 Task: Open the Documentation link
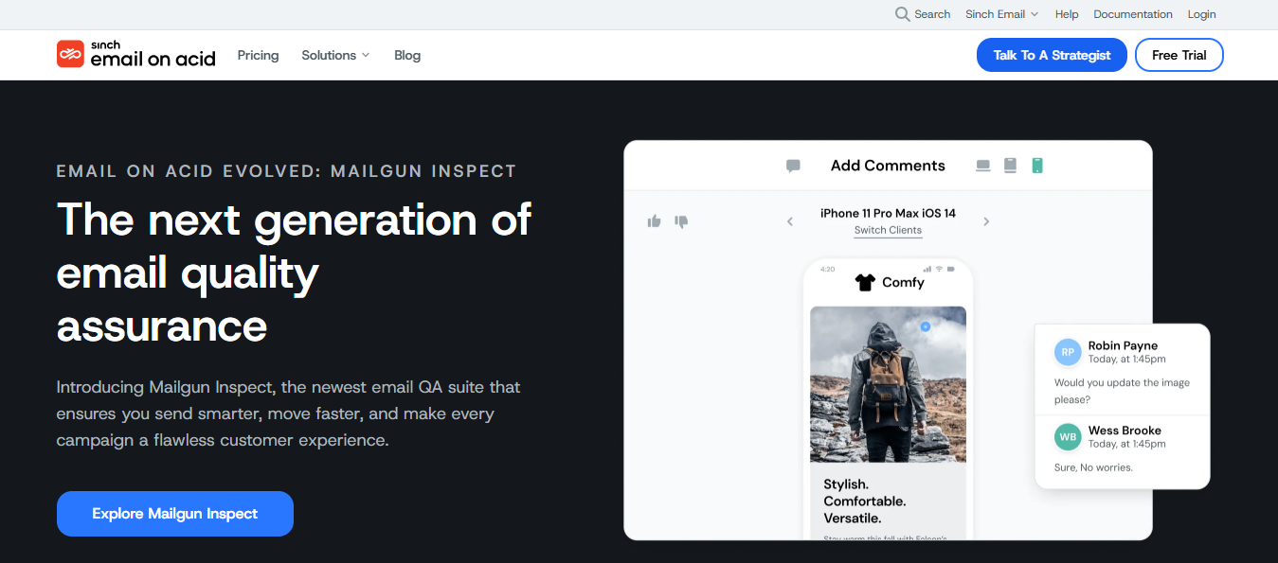[x=1133, y=14]
